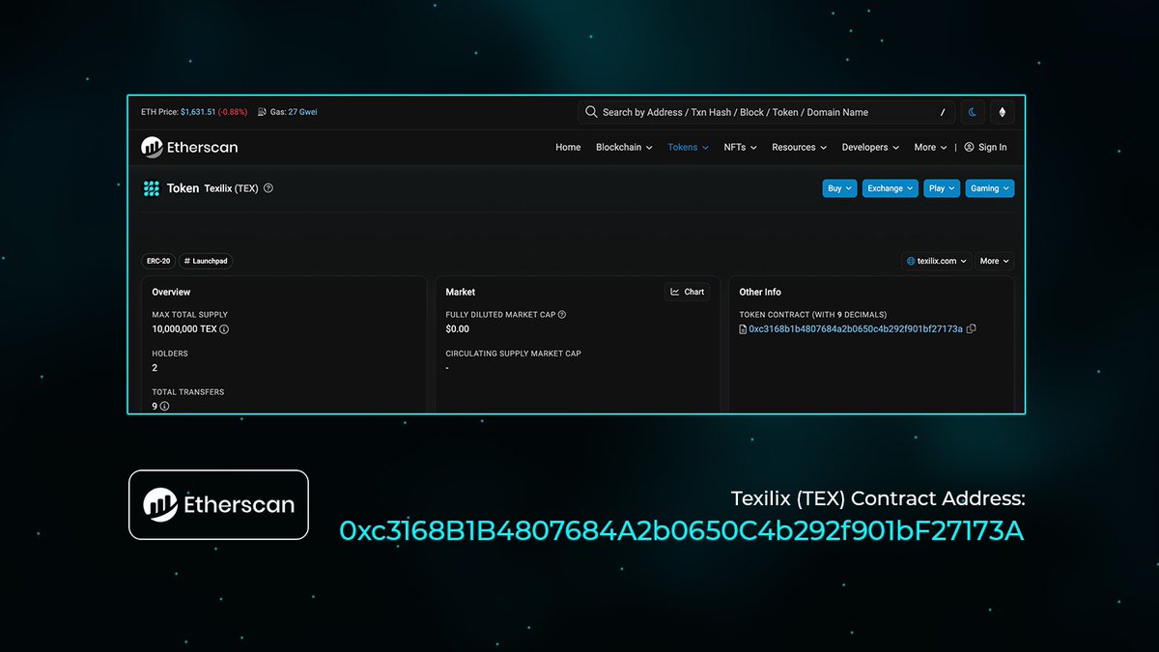Click info icon beside 10,000,000 TEX
The width and height of the screenshot is (1159, 652).
(x=224, y=329)
